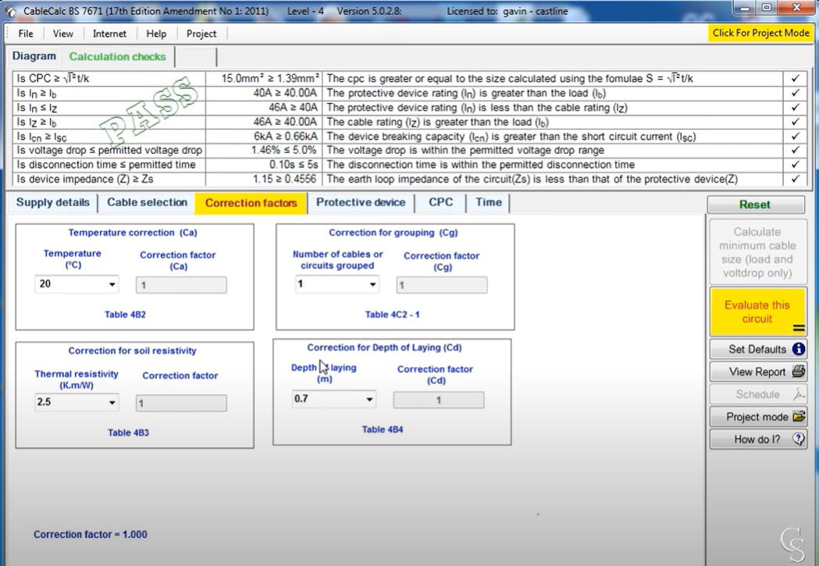Open the Internet menu

(x=109, y=34)
